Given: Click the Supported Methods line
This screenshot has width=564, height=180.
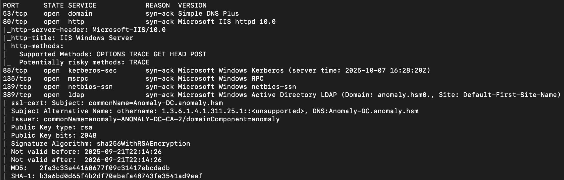Looking at the screenshot, I should (x=113, y=54).
